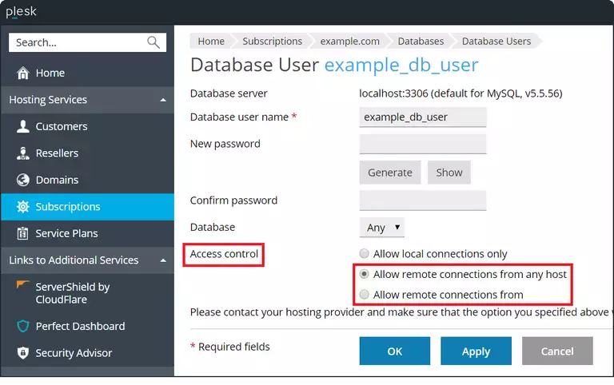Click the Security Advisor lock icon
Image resolution: width=614 pixels, height=385 pixels.
[x=22, y=353]
